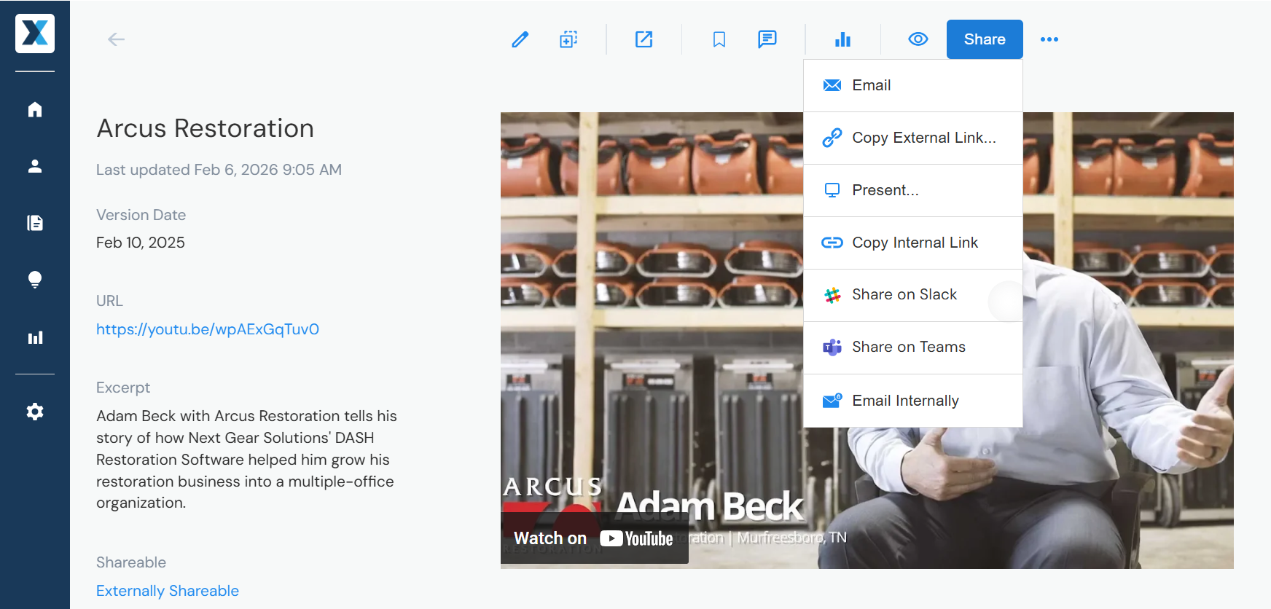The image size is (1271, 609).
Task: Click the duplicate copy icon
Action: pyautogui.click(x=568, y=39)
